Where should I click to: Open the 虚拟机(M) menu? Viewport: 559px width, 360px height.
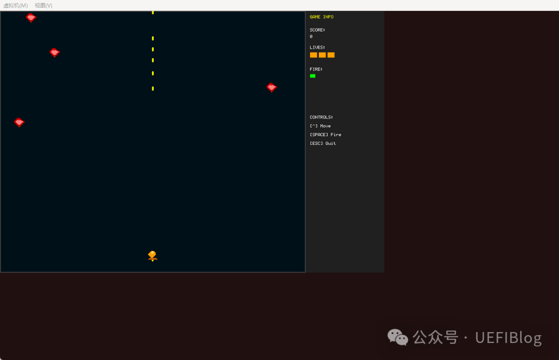(16, 5)
